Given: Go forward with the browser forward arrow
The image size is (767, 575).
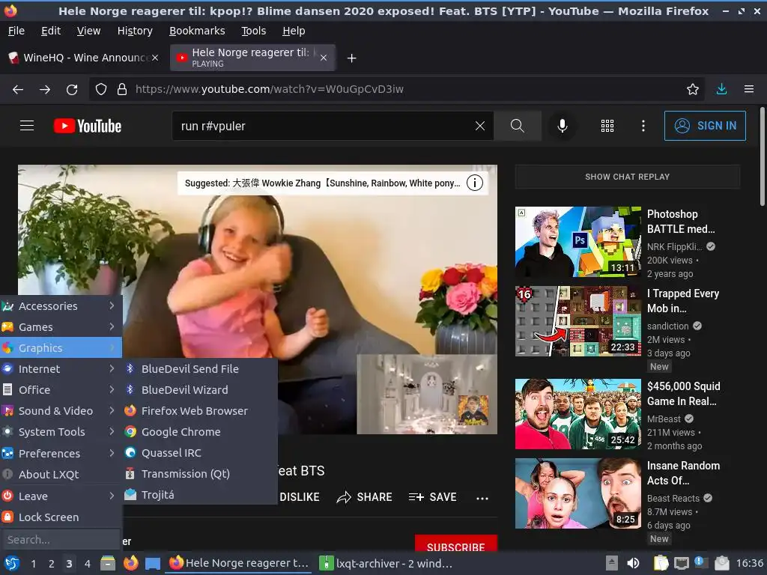Looking at the screenshot, I should coord(45,90).
